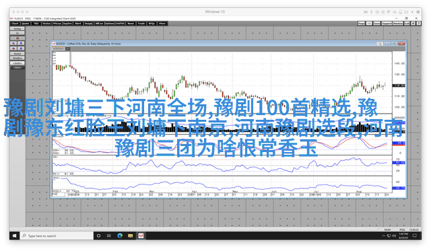Click the Windows search box
Screen dimensions: 431x251
pyautogui.click(x=57, y=236)
